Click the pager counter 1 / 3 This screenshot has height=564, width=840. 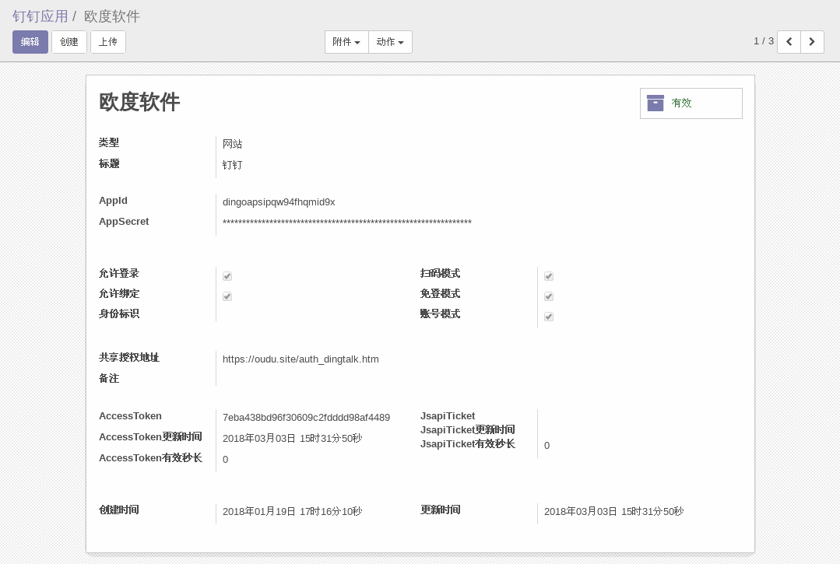764,41
